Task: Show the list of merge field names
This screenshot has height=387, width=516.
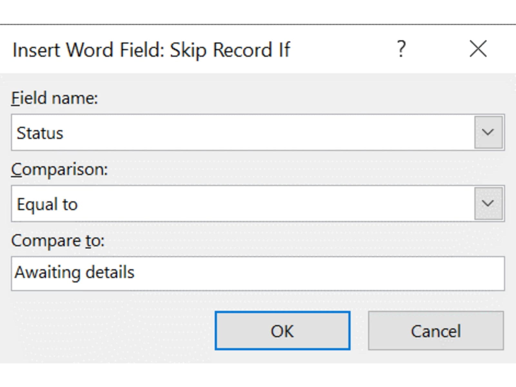Action: coord(488,132)
